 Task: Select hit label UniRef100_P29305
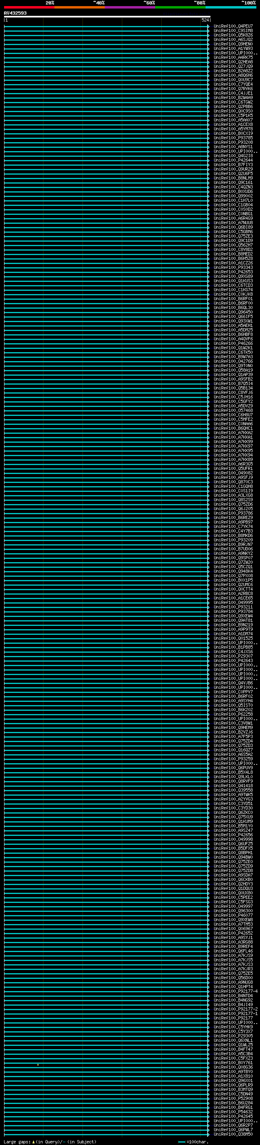click(233, 1036)
